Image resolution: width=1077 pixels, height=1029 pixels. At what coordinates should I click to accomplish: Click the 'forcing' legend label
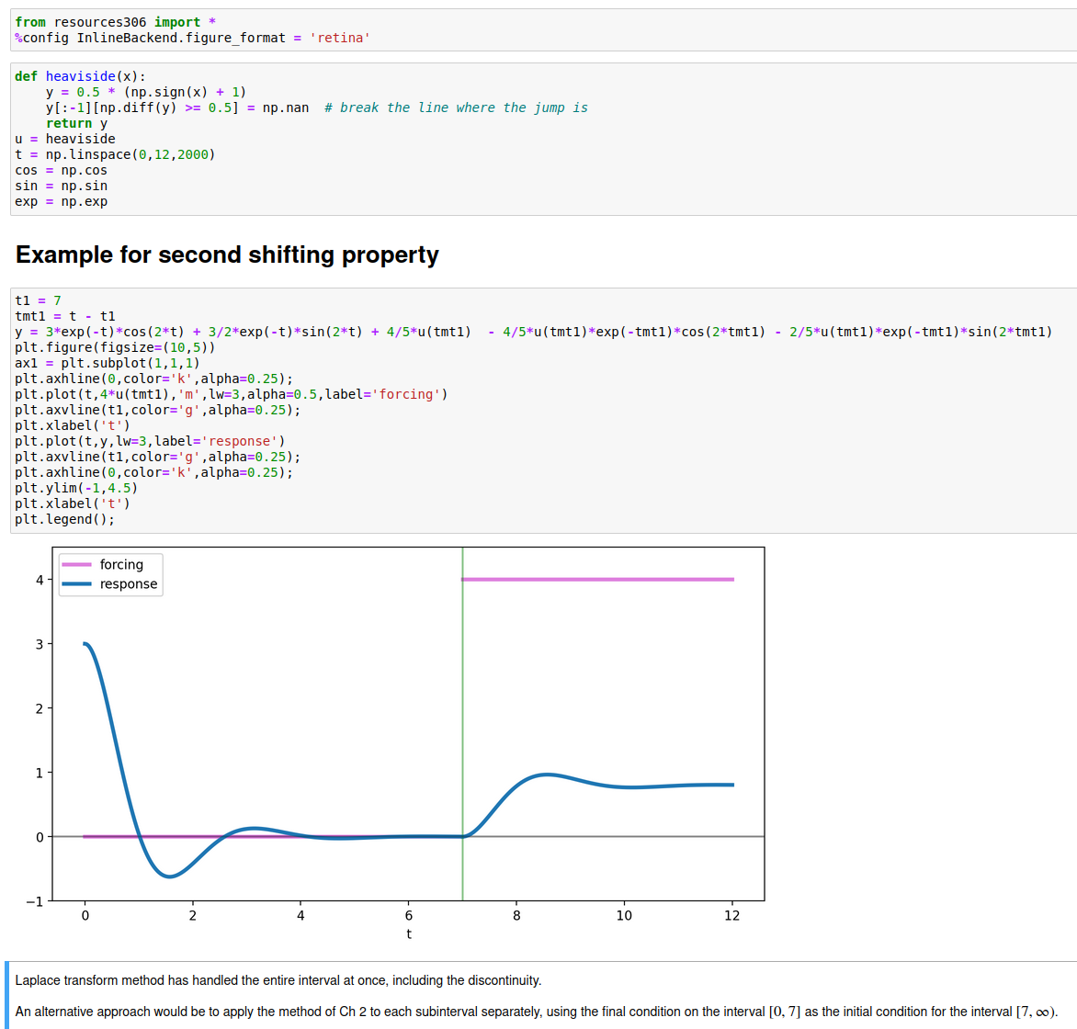pyautogui.click(x=121, y=565)
